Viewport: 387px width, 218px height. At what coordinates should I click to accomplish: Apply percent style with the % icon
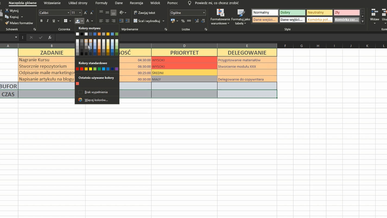coord(183,21)
